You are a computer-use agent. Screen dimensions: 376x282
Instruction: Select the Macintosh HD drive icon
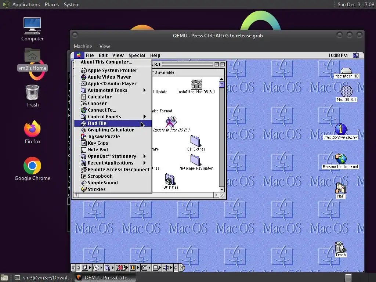coord(346,73)
